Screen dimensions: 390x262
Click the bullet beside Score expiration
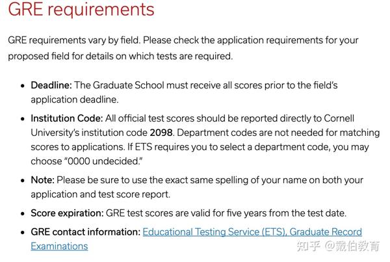point(23,213)
